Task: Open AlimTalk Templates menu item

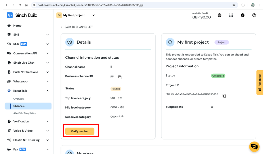Action: (24, 113)
